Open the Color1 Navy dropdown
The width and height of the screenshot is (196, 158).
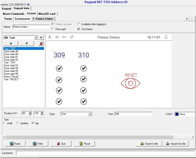(185, 114)
